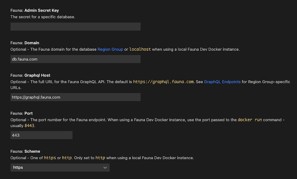Viewport: 297px width, 179px height.
Task: Click the Fauna: Port setting title
Action: click(21, 113)
